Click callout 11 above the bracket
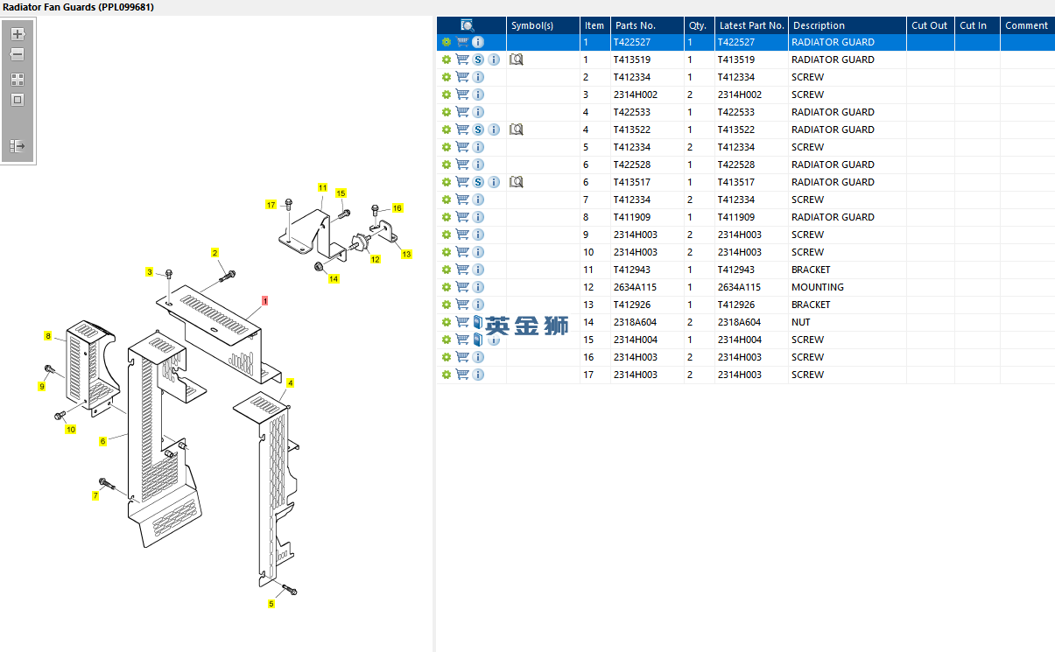This screenshot has width=1055, height=652. pos(322,188)
